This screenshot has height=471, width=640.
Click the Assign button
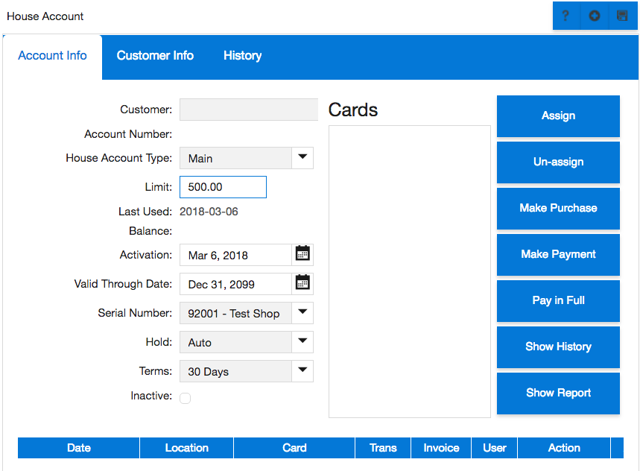[558, 116]
